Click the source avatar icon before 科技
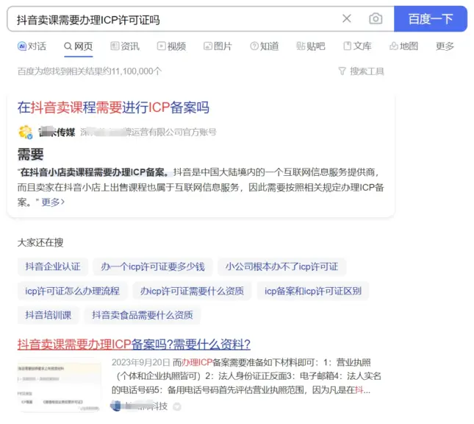This screenshot has width=474, height=424. click(116, 406)
